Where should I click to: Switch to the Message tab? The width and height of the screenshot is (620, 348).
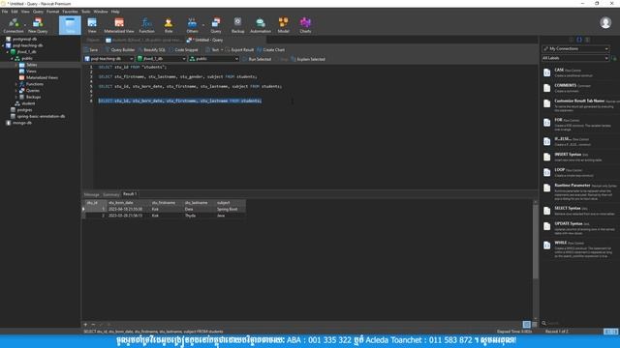click(91, 194)
